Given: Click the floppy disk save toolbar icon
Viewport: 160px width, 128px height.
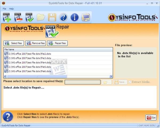Looking at the screenshot, I should tap(52, 17).
